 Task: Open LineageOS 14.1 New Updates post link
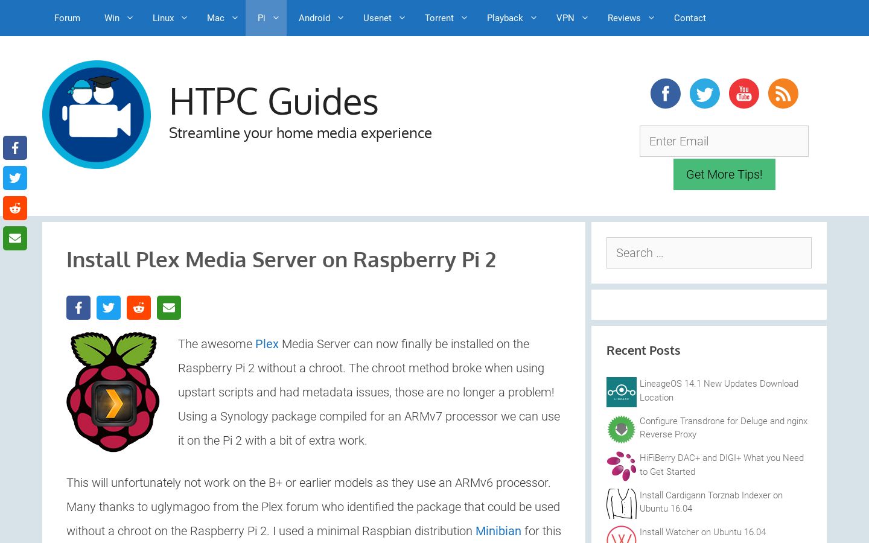(719, 390)
